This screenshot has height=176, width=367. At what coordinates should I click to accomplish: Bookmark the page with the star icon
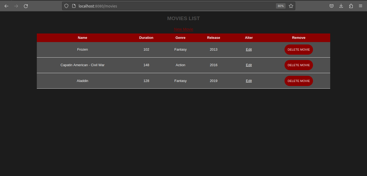(x=291, y=6)
